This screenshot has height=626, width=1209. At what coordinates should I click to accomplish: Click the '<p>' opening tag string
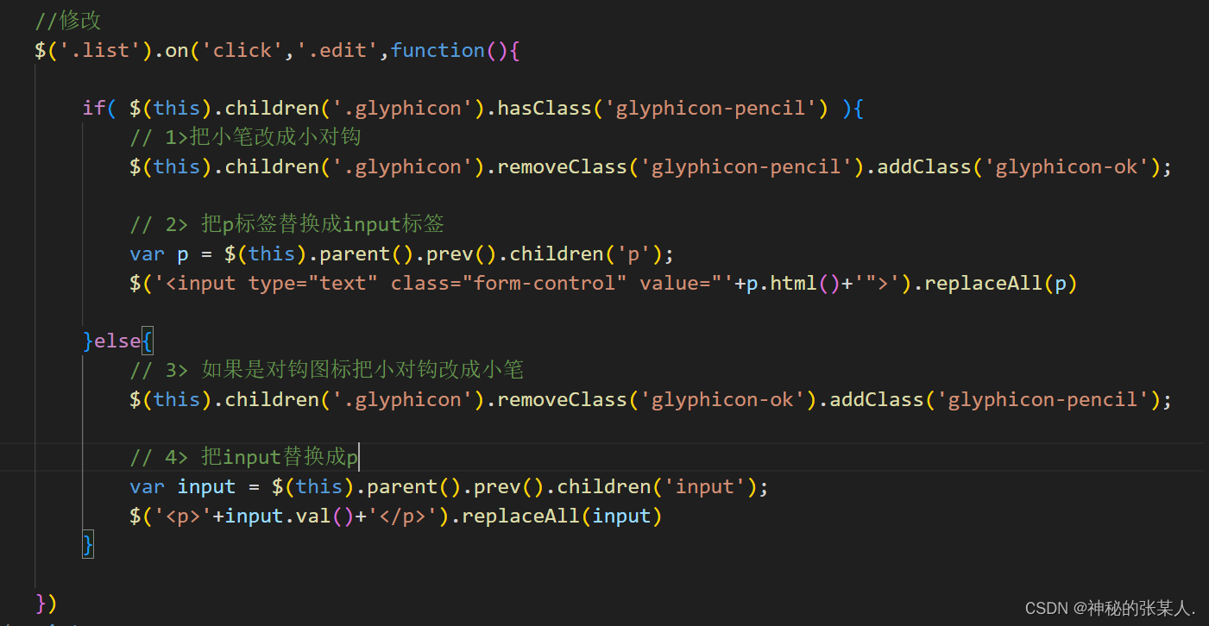click(x=183, y=516)
